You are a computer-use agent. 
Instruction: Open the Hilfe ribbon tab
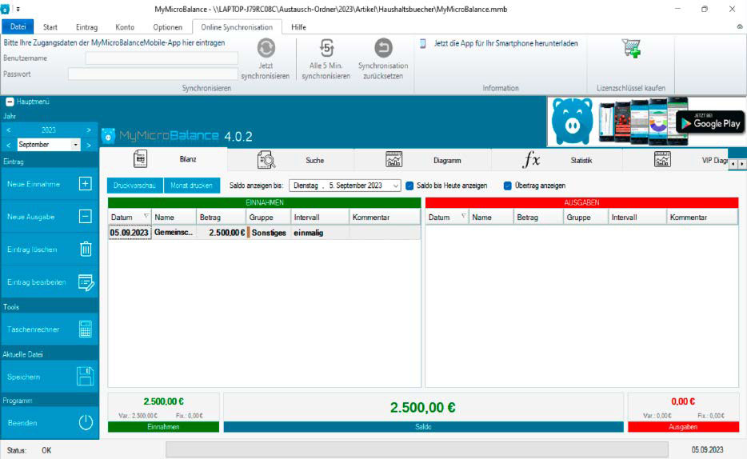pos(298,27)
